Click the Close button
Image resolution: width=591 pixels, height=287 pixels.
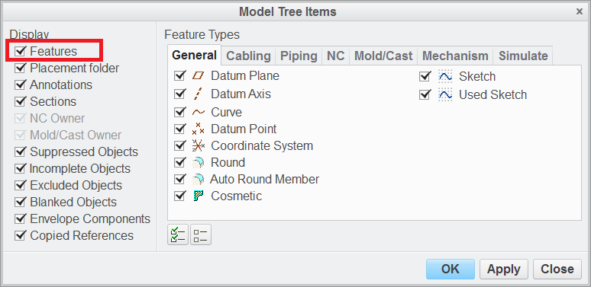point(557,269)
